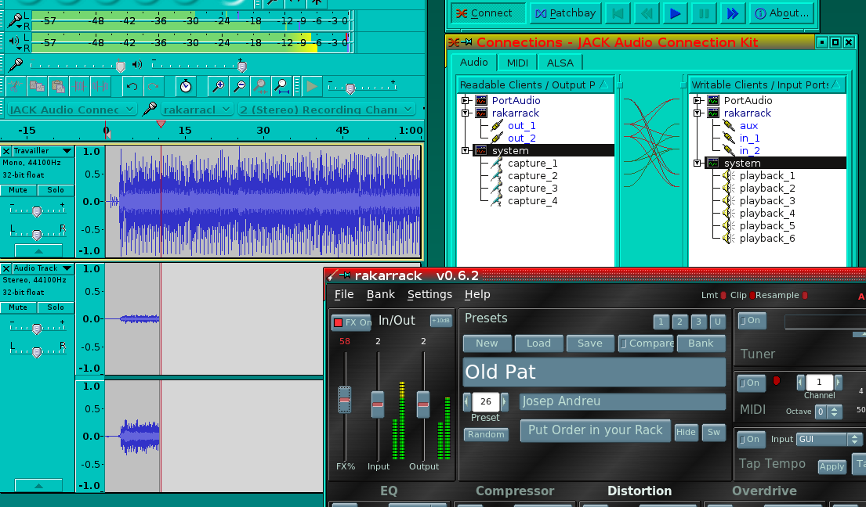Open the Tap Tempo Input GUI dropdown
Image resolution: width=866 pixels, height=507 pixels.
pyautogui.click(x=829, y=439)
